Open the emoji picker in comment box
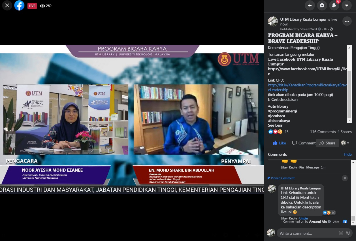This screenshot has width=356, height=241. (x=341, y=233)
